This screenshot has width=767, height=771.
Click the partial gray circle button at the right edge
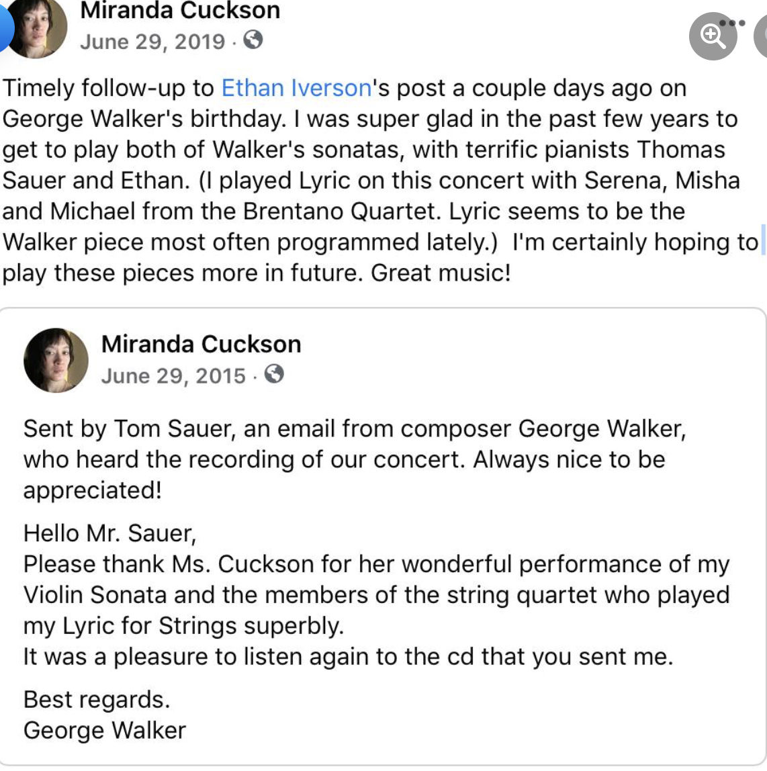[760, 36]
